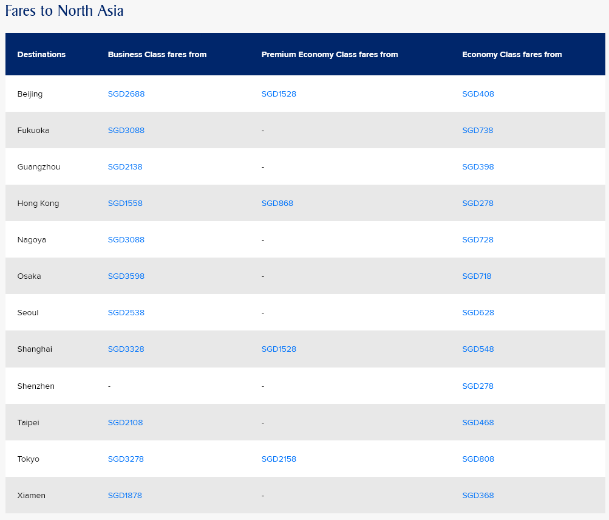Choose Tokyo Premium Economy fare SGD2158
Screen dimensions: 609x520
click(x=279, y=459)
